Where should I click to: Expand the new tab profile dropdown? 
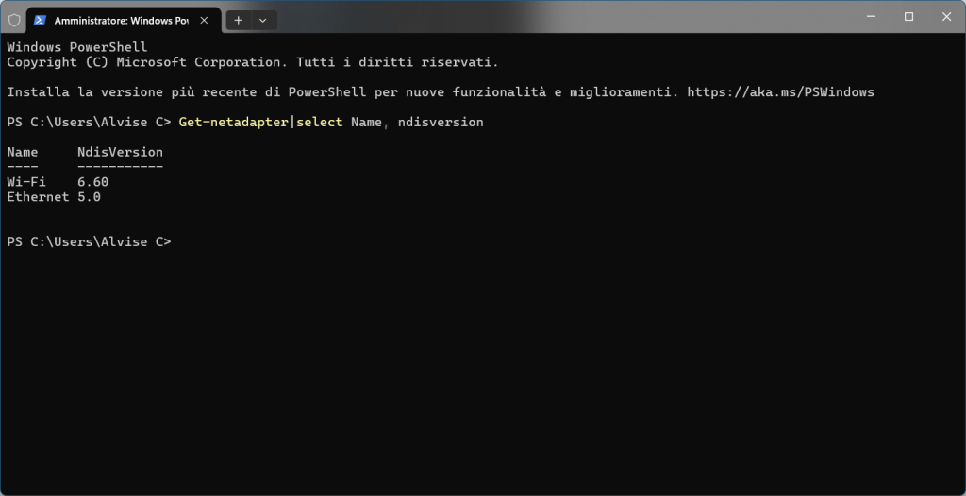pos(261,19)
